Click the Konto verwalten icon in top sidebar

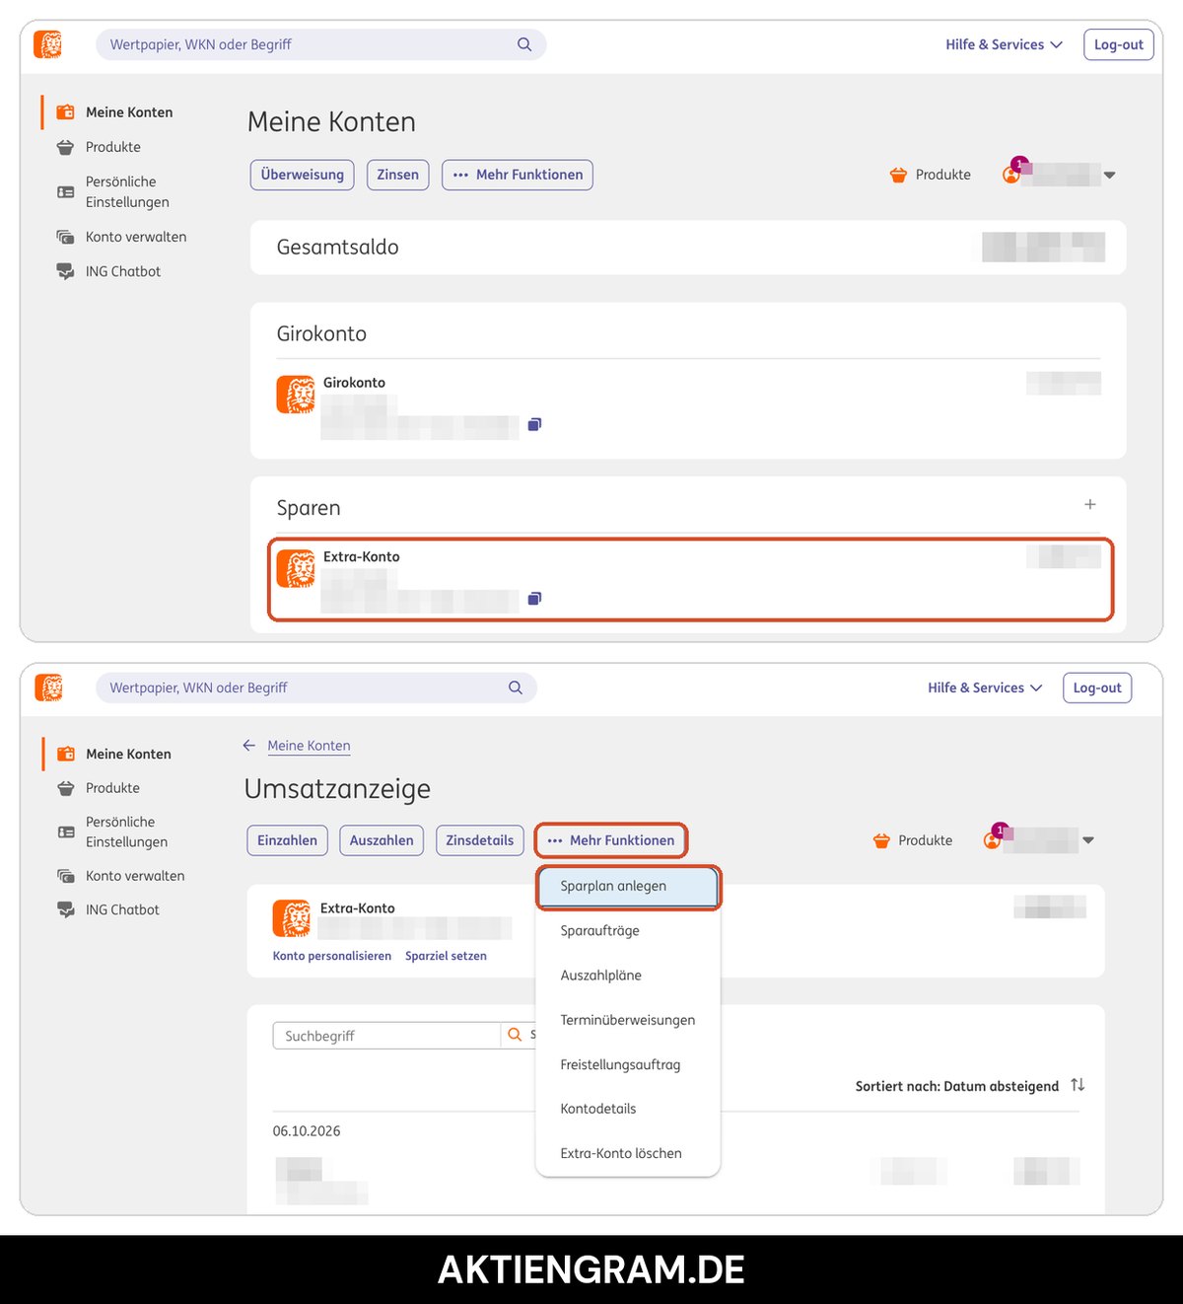pos(65,237)
